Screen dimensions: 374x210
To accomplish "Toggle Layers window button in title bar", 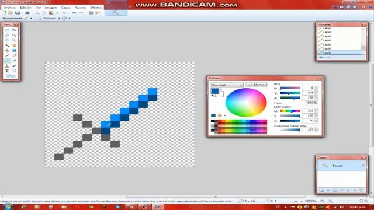I will point(348,7).
